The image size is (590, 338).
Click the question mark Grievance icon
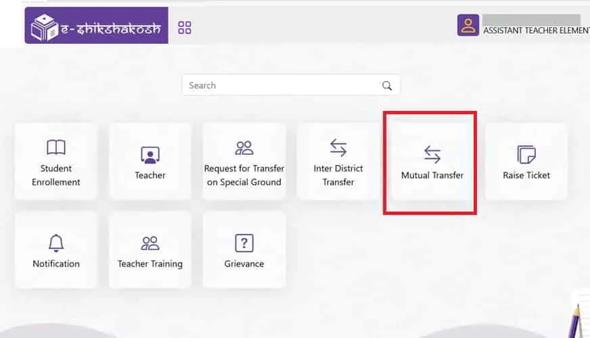(244, 243)
